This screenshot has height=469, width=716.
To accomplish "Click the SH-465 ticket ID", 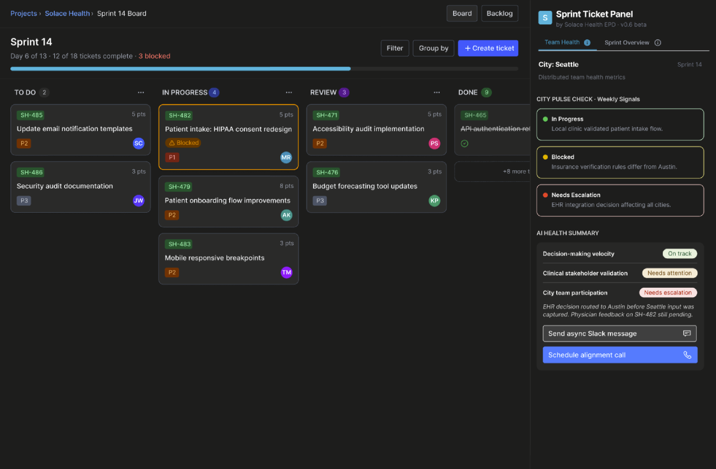I will pyautogui.click(x=475, y=115).
